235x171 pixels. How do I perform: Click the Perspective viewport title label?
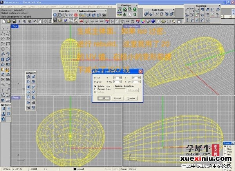pos(132,26)
